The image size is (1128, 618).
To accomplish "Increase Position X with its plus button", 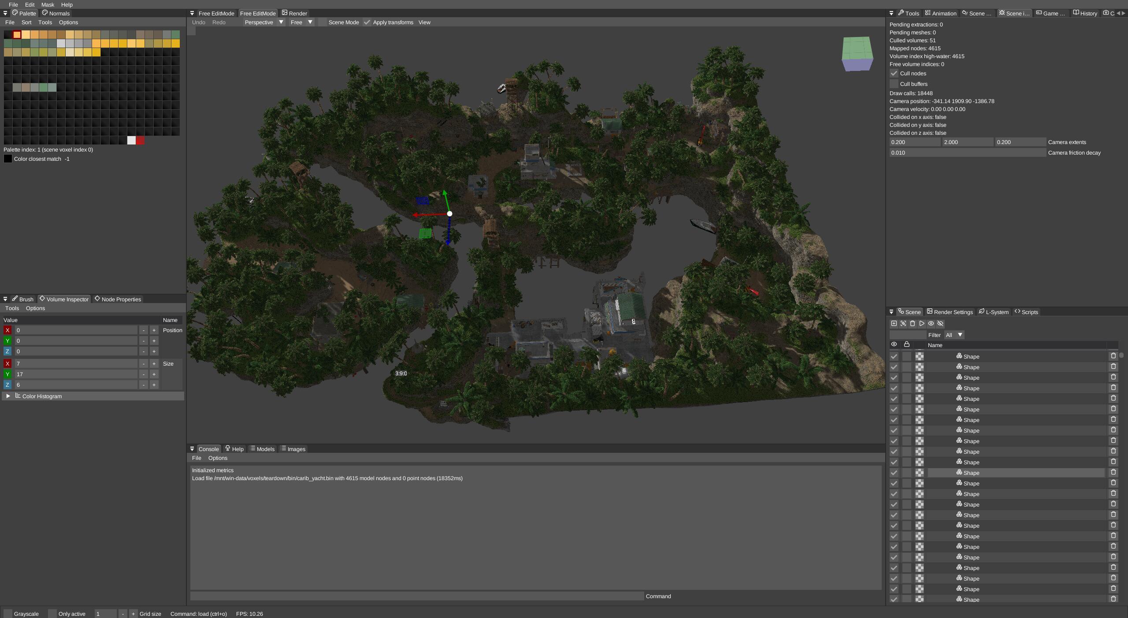I will point(154,330).
